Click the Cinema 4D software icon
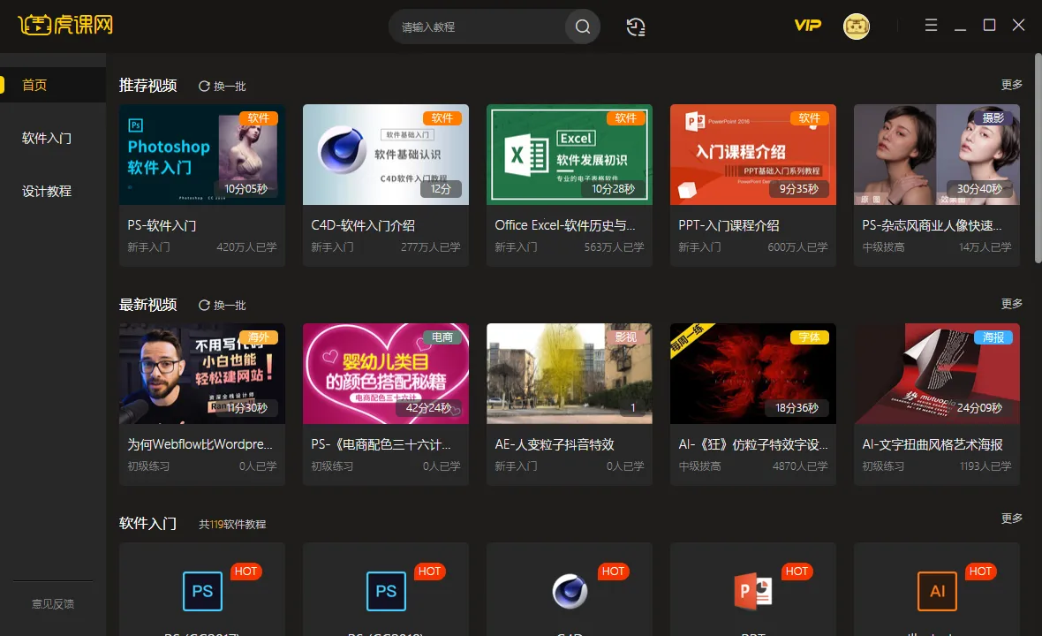Screen dimensions: 1042x636 [570, 591]
